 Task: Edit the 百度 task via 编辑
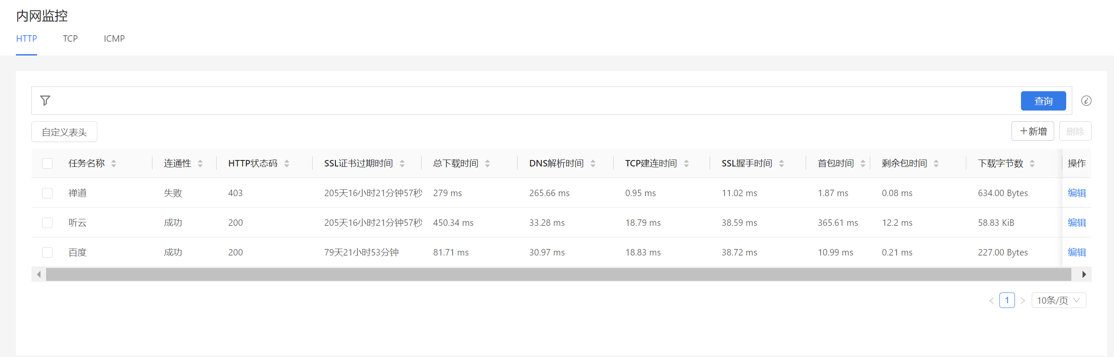click(1077, 252)
